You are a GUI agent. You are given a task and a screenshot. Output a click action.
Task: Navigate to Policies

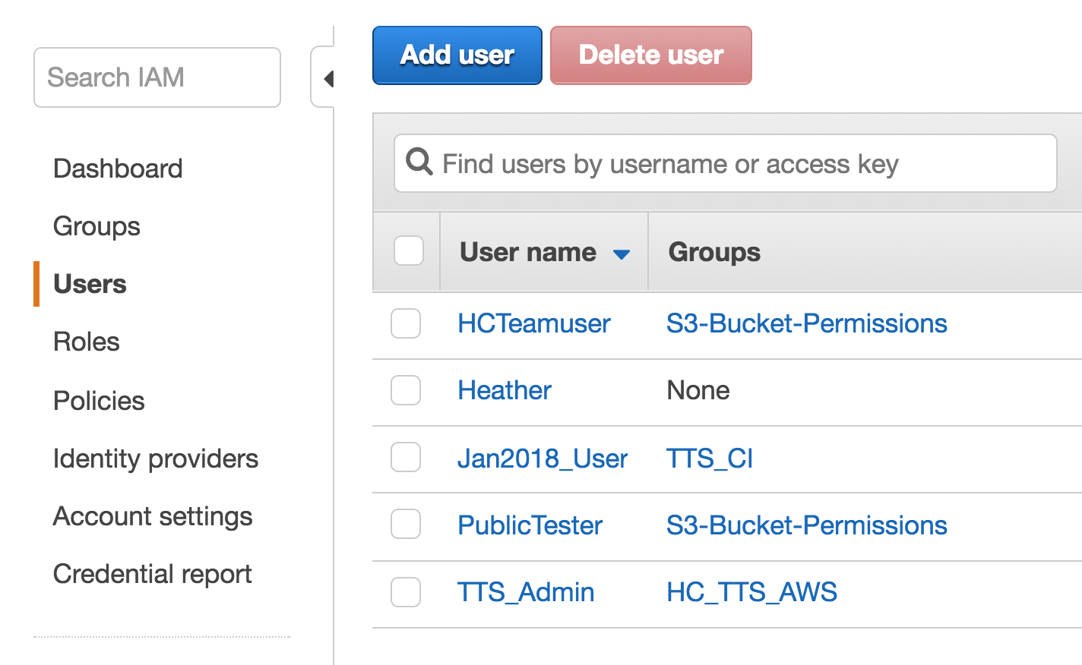point(99,401)
